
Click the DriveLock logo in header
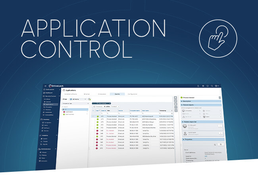coord(56,86)
